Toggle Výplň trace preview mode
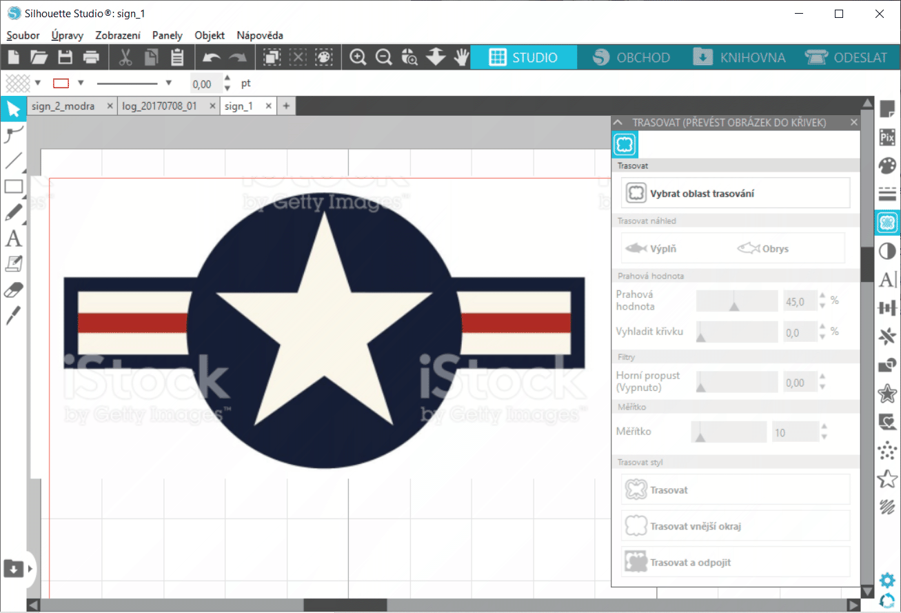This screenshot has width=901, height=613. tap(651, 249)
